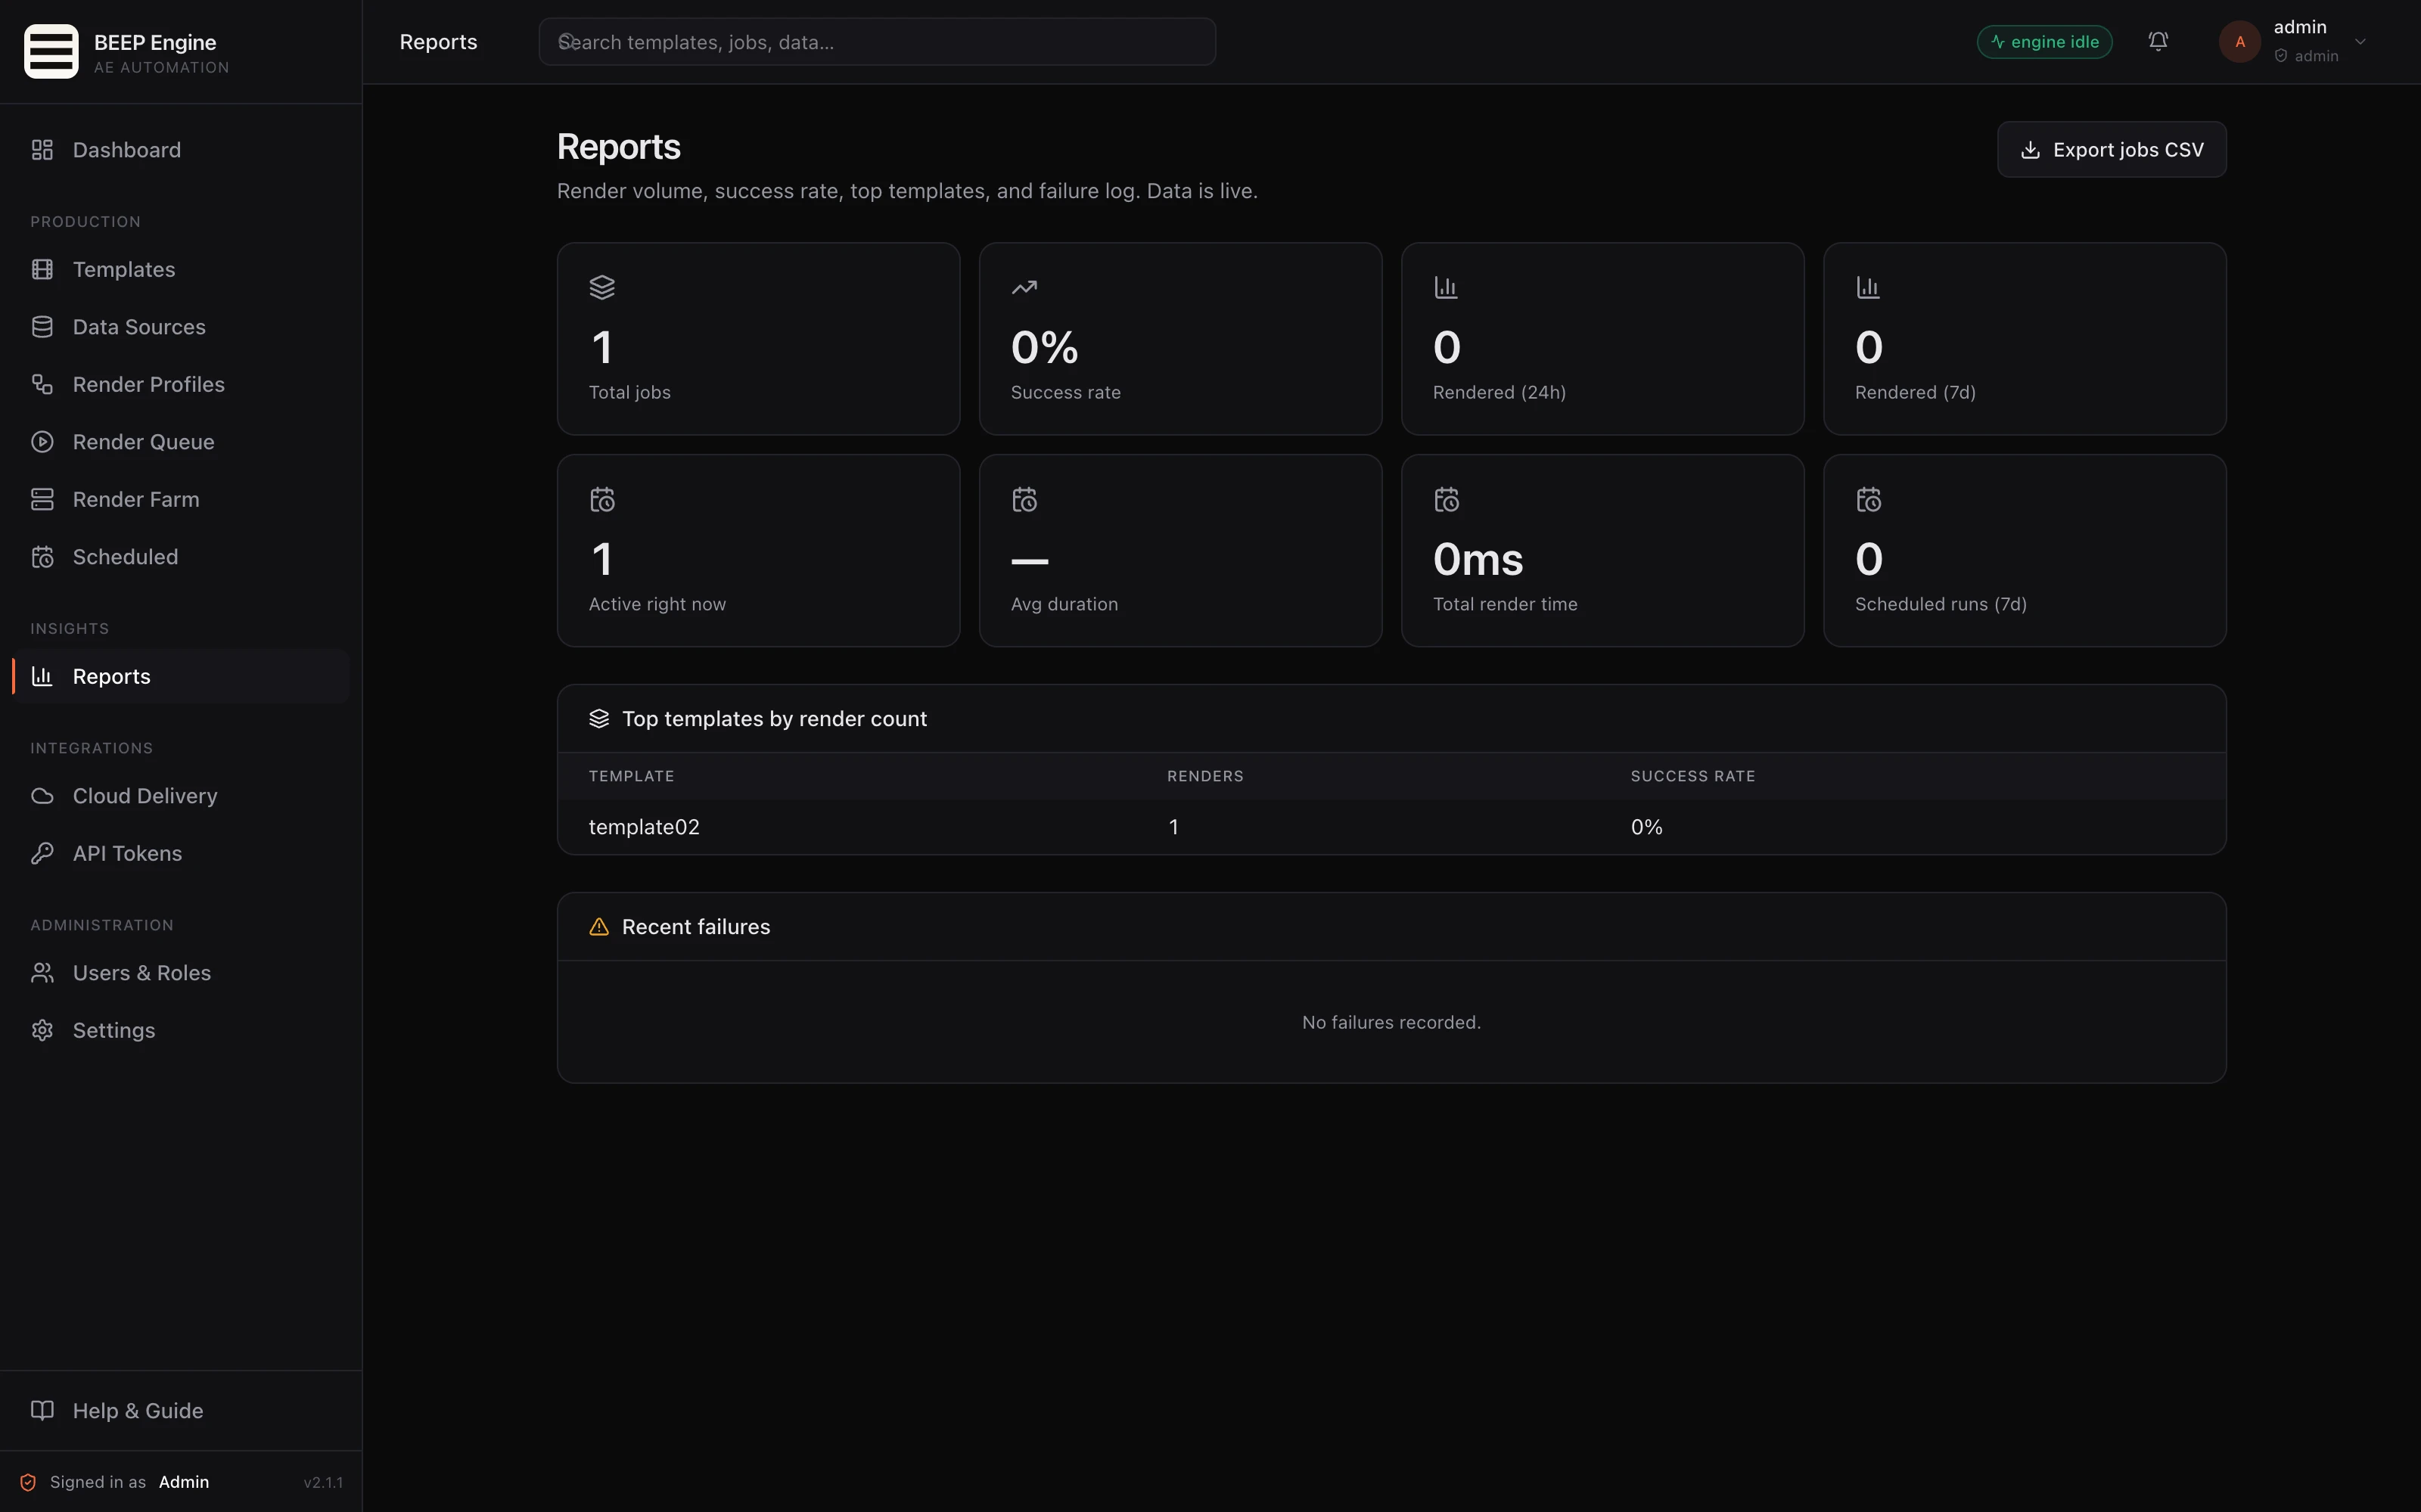Click the trending icon on Success rate card
Image resolution: width=2421 pixels, height=1512 pixels.
(1024, 287)
